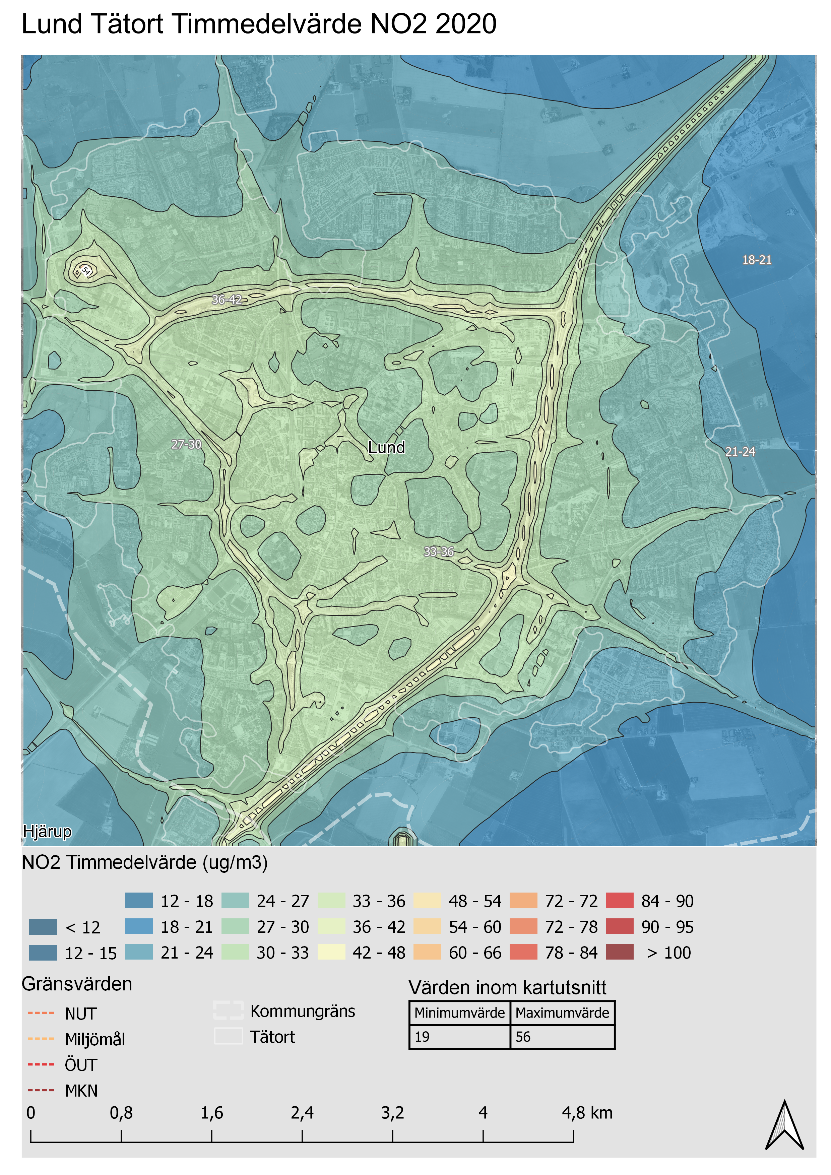Select the > 100 dark red swatch
This screenshot has height=1175, width=831.
(x=620, y=953)
